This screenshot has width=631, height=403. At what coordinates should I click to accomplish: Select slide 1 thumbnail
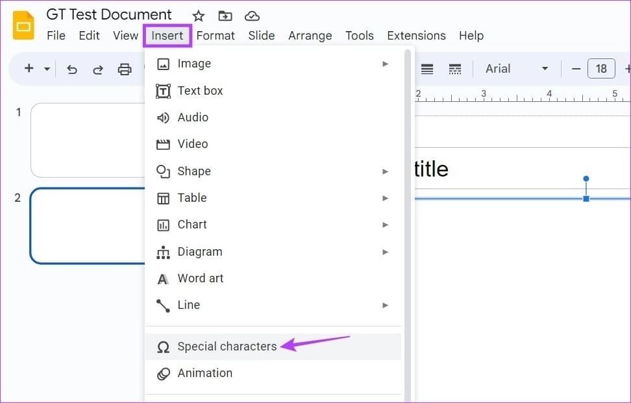pyautogui.click(x=87, y=140)
